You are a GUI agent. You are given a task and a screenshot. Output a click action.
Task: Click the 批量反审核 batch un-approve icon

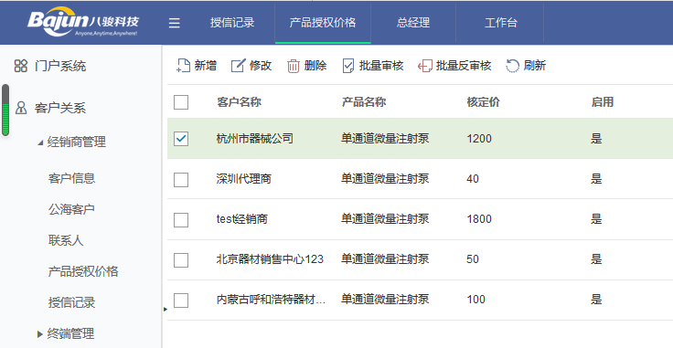(x=425, y=66)
